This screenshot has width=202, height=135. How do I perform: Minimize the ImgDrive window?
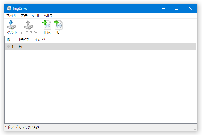[x=163, y=8]
